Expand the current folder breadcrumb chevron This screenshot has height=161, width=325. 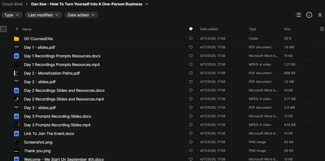146,4
